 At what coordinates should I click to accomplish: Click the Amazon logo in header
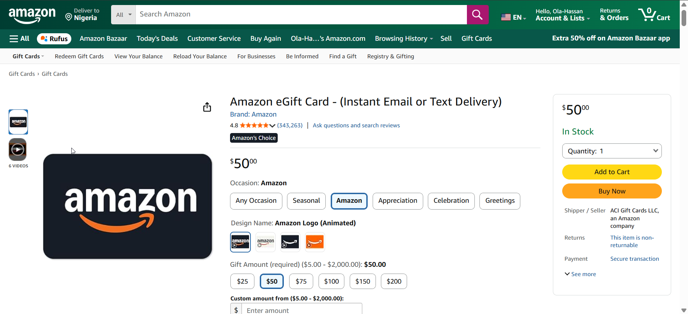(x=32, y=15)
